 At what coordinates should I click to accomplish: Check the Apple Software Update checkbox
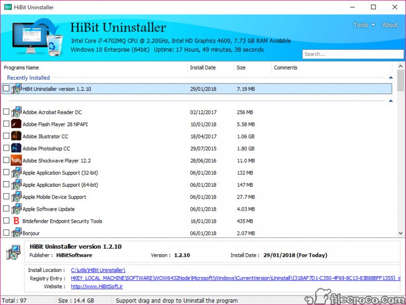[x=6, y=209]
